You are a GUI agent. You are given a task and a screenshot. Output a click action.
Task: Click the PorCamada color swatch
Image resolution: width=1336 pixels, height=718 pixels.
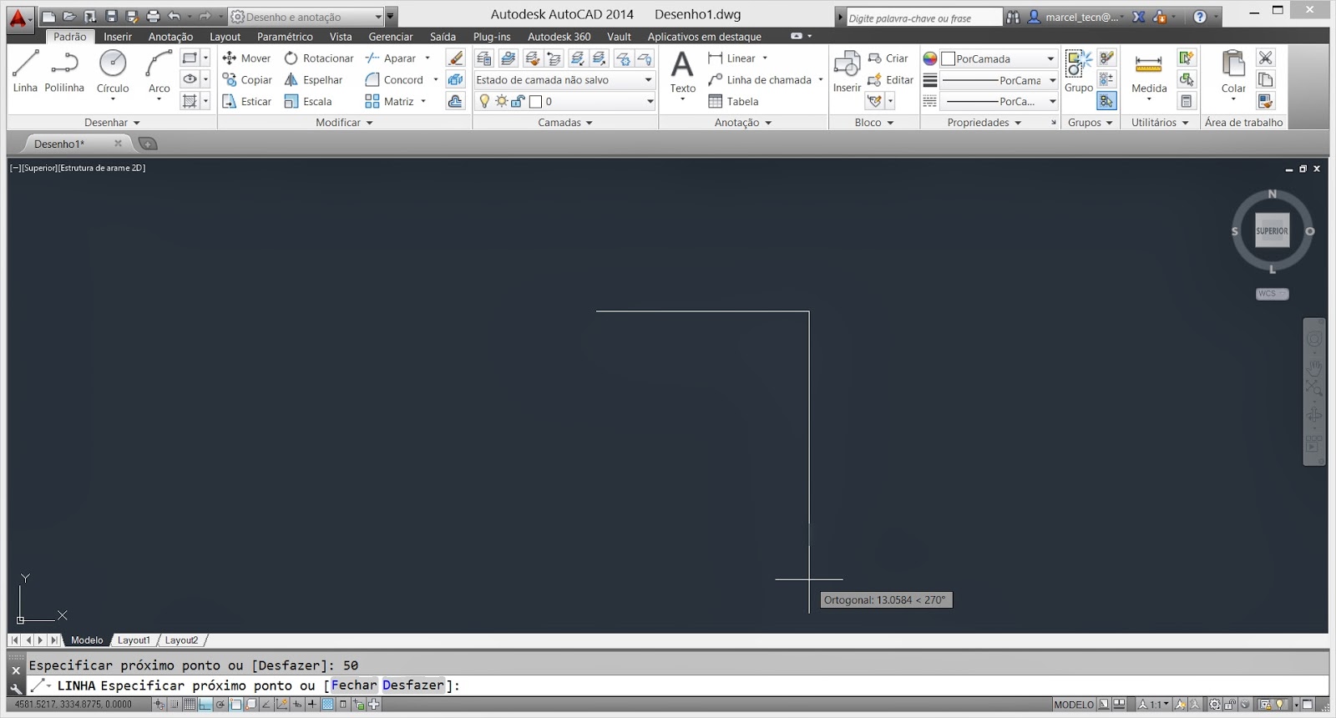pos(948,59)
